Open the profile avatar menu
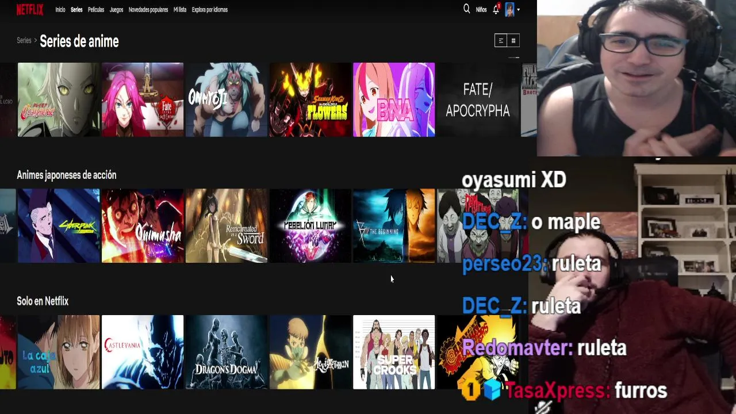Viewport: 736px width, 414px height. coord(509,9)
